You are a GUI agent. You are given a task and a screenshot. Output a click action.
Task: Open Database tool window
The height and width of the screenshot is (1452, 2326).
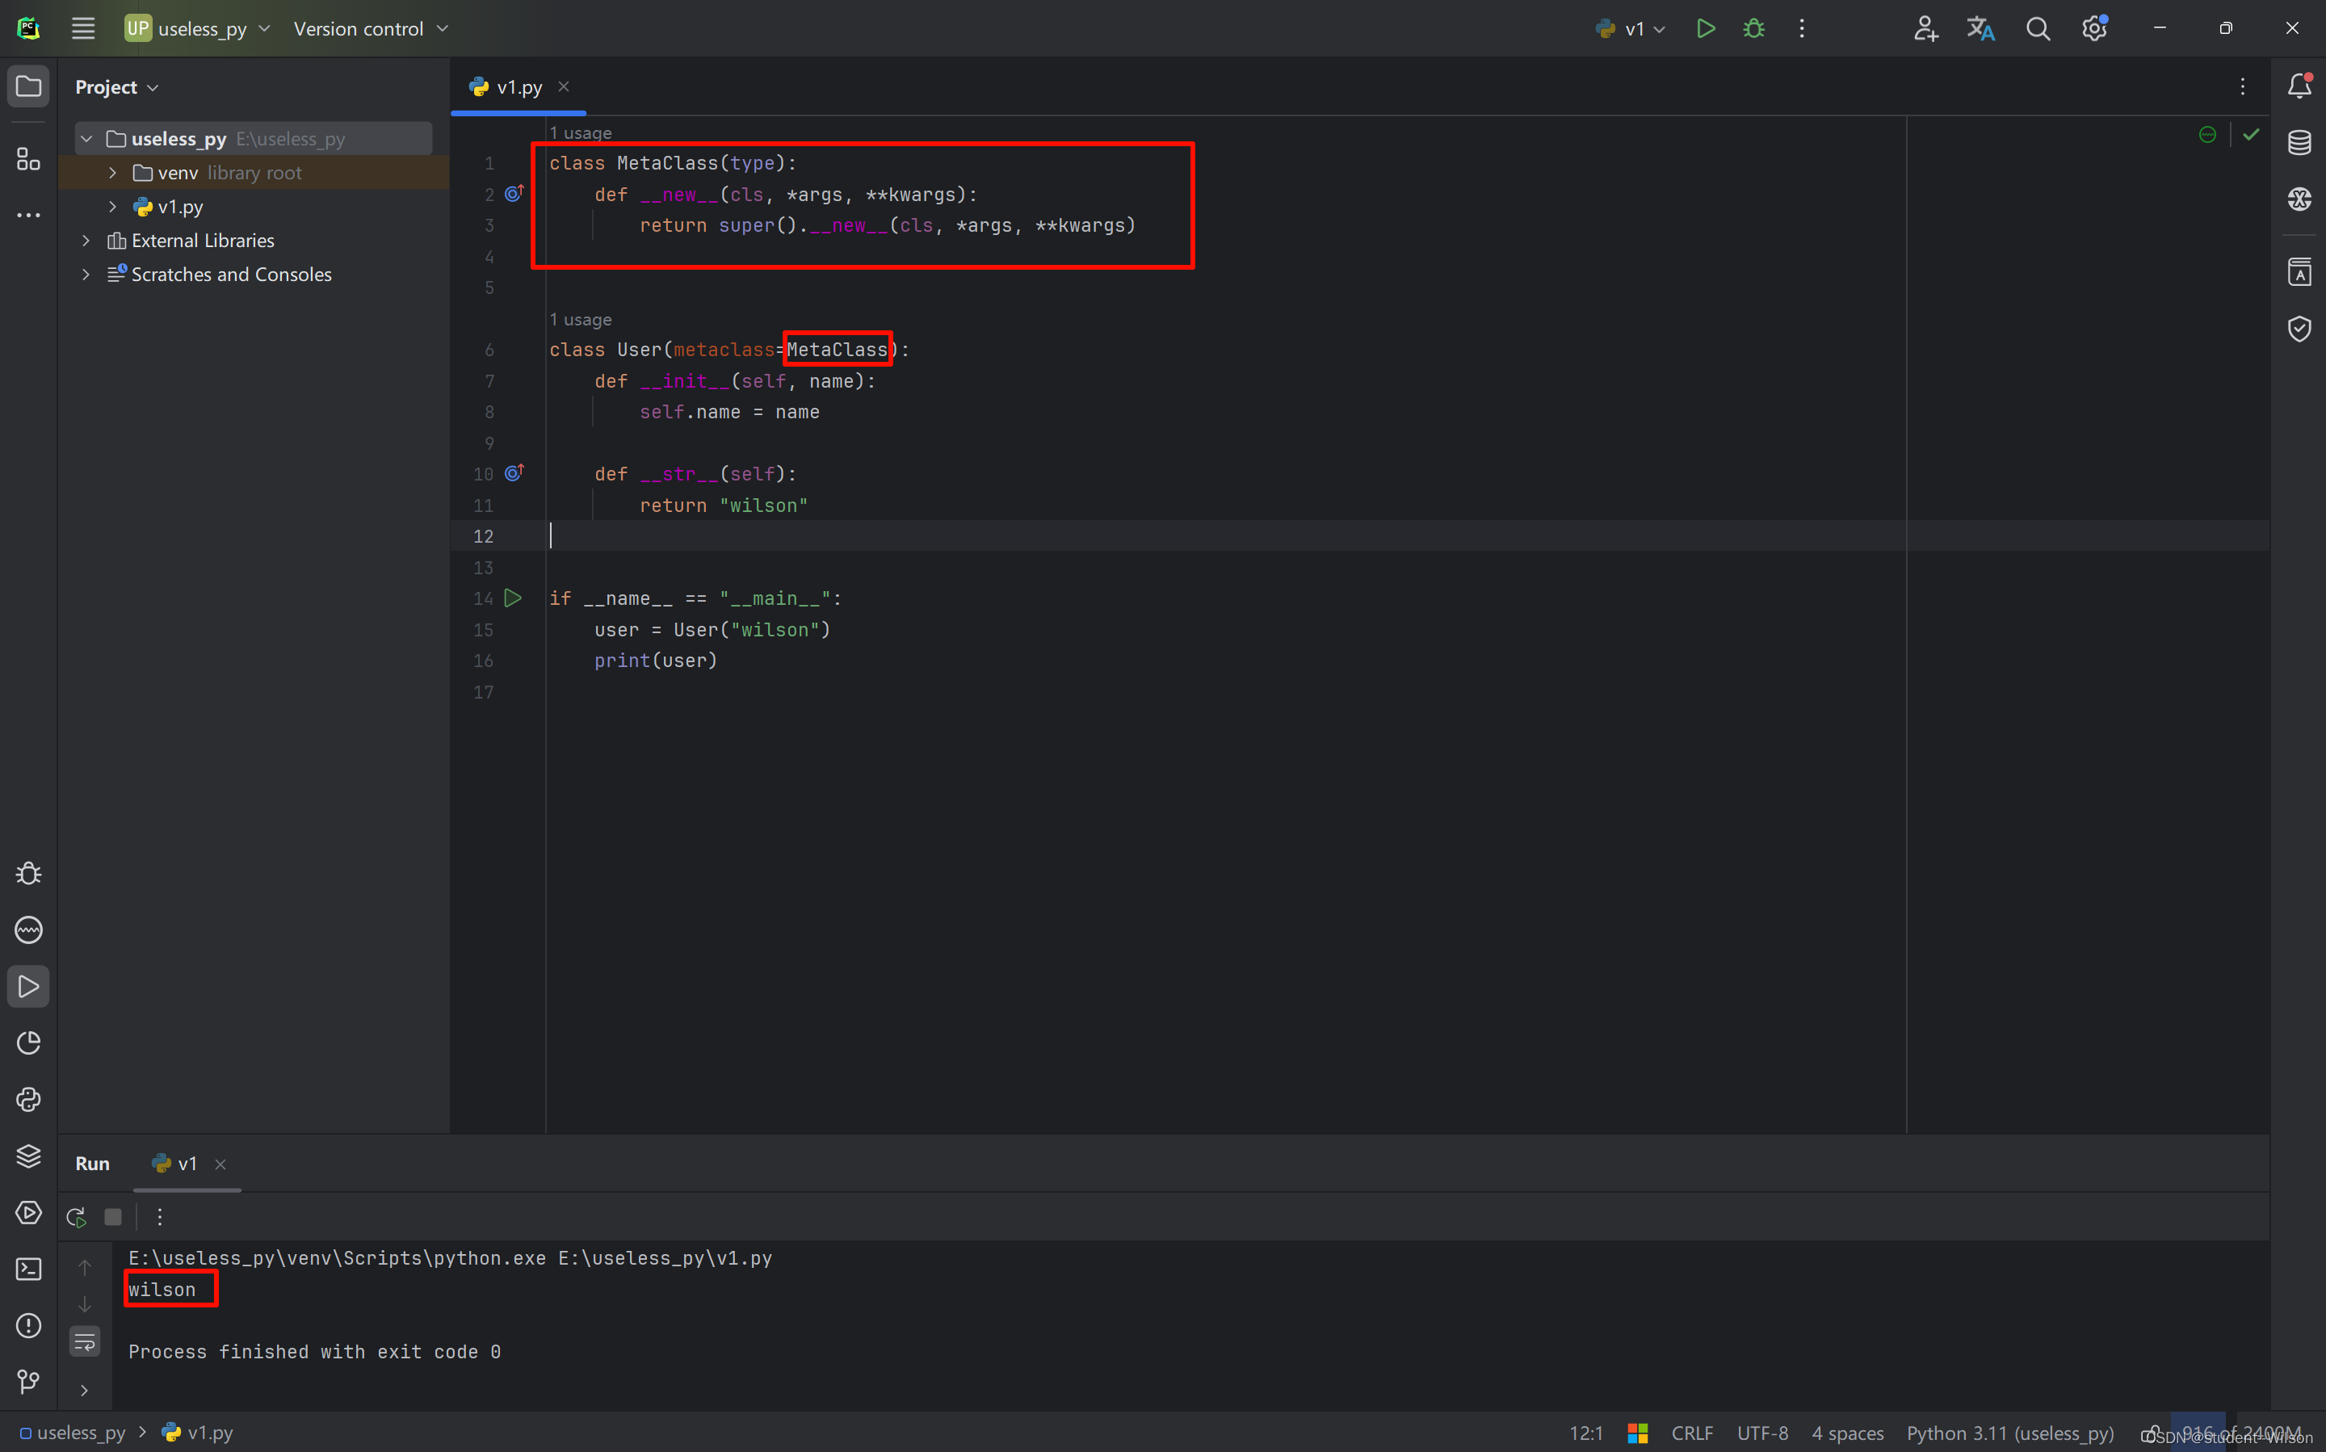(2299, 143)
